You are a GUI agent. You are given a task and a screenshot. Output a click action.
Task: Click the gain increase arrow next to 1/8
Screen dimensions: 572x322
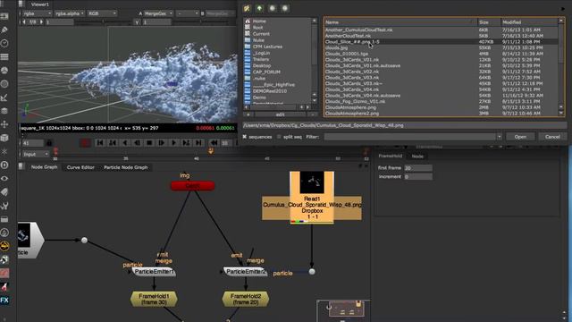click(x=41, y=21)
